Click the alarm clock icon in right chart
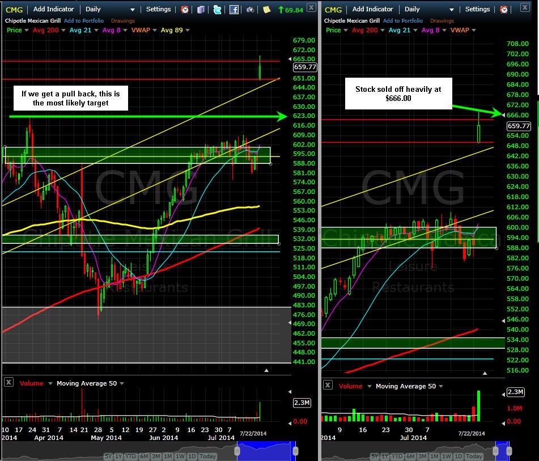 point(504,10)
